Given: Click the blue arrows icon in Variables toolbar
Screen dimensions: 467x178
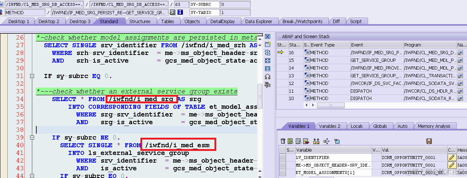Looking at the screenshot, I should tap(326, 141).
